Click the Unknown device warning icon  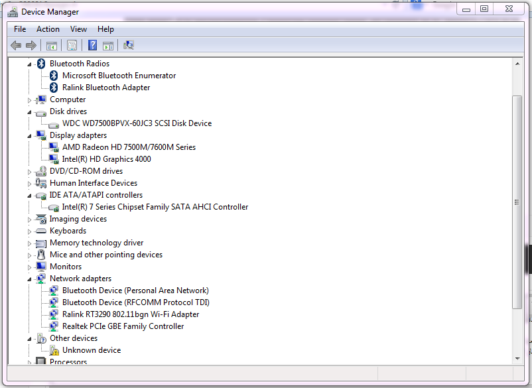pyautogui.click(x=54, y=350)
